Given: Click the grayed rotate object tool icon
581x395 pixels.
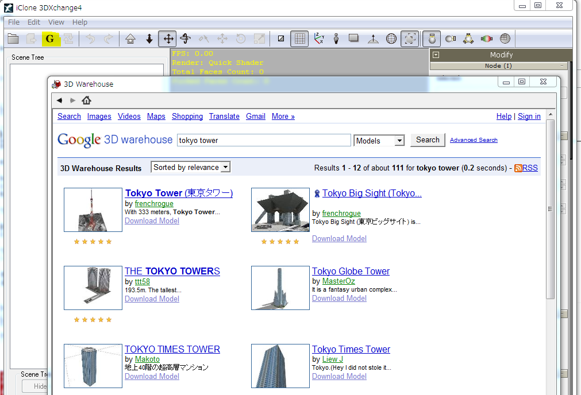Looking at the screenshot, I should click(x=241, y=38).
